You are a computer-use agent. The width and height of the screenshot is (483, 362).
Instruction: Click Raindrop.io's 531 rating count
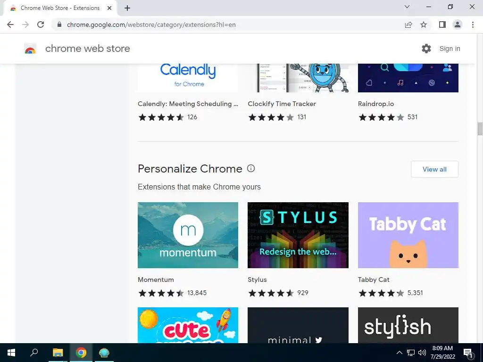[412, 117]
